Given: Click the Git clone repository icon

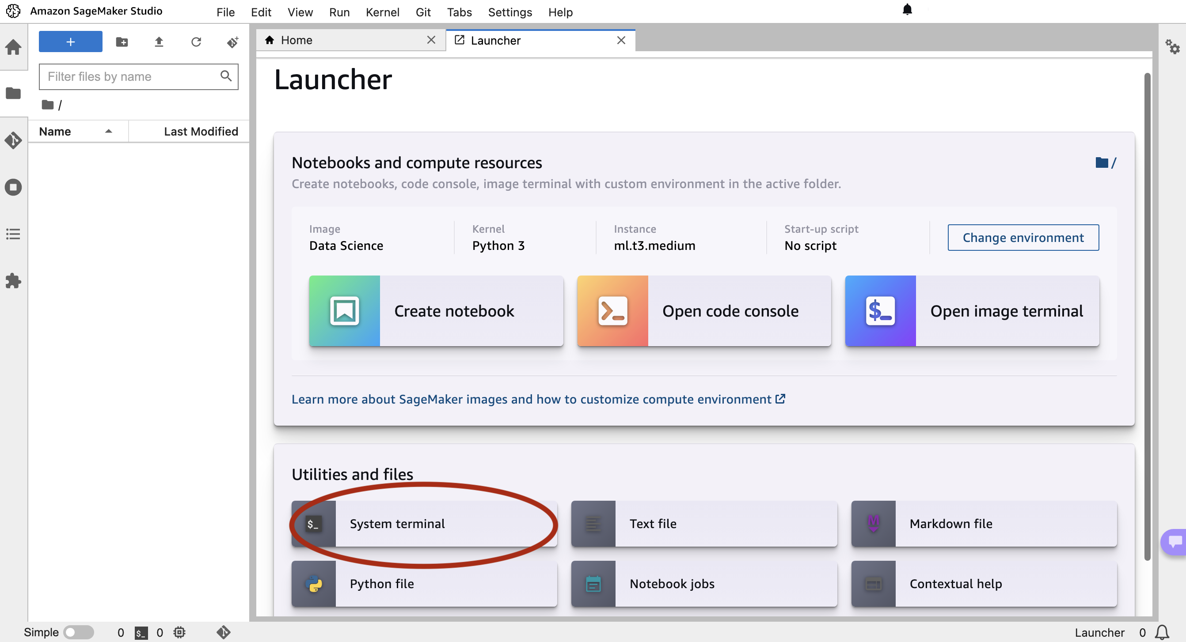Looking at the screenshot, I should click(x=232, y=42).
